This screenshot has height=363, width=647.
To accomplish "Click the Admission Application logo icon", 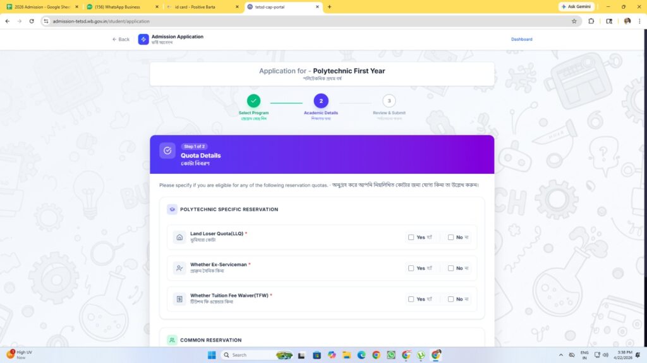I will pyautogui.click(x=143, y=39).
